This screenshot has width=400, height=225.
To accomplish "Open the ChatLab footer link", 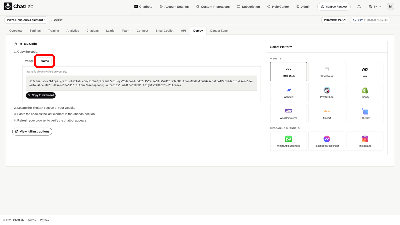I will pos(19,220).
